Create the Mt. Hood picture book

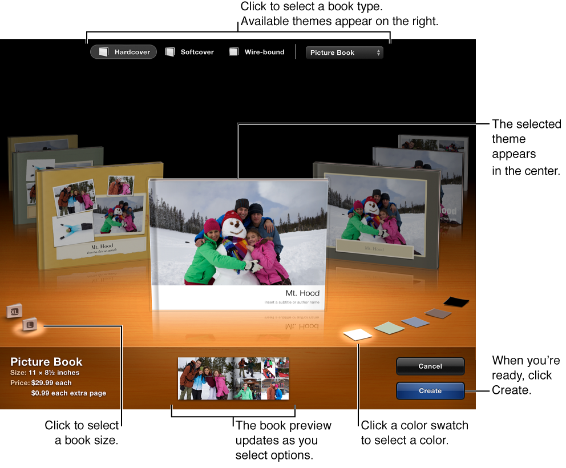point(430,391)
